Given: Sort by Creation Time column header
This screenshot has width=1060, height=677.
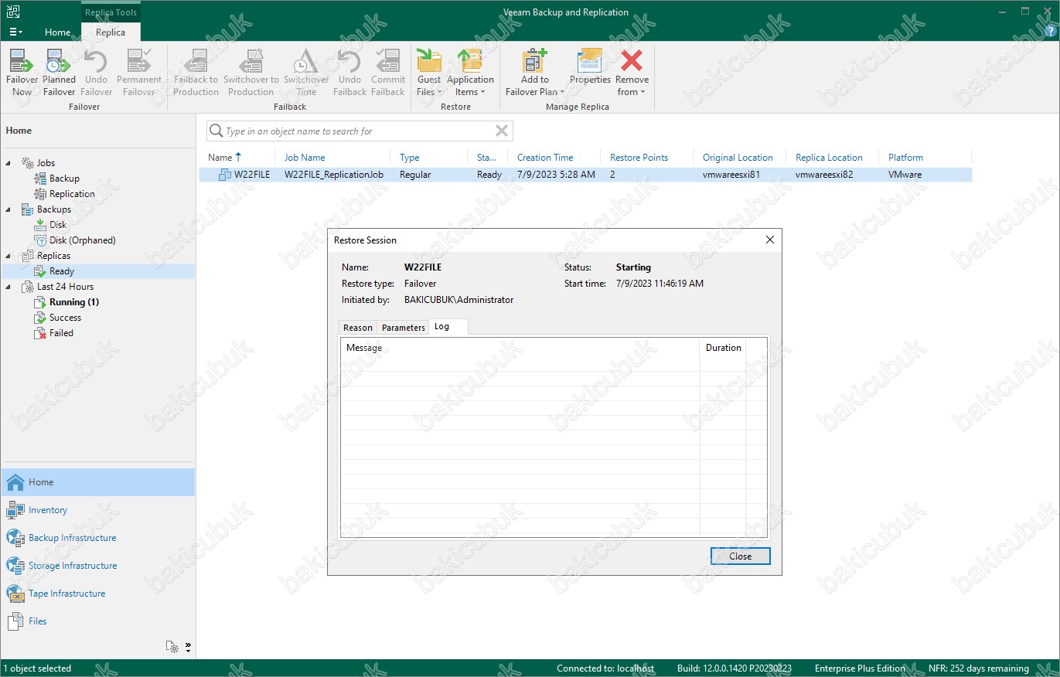Looking at the screenshot, I should (545, 157).
